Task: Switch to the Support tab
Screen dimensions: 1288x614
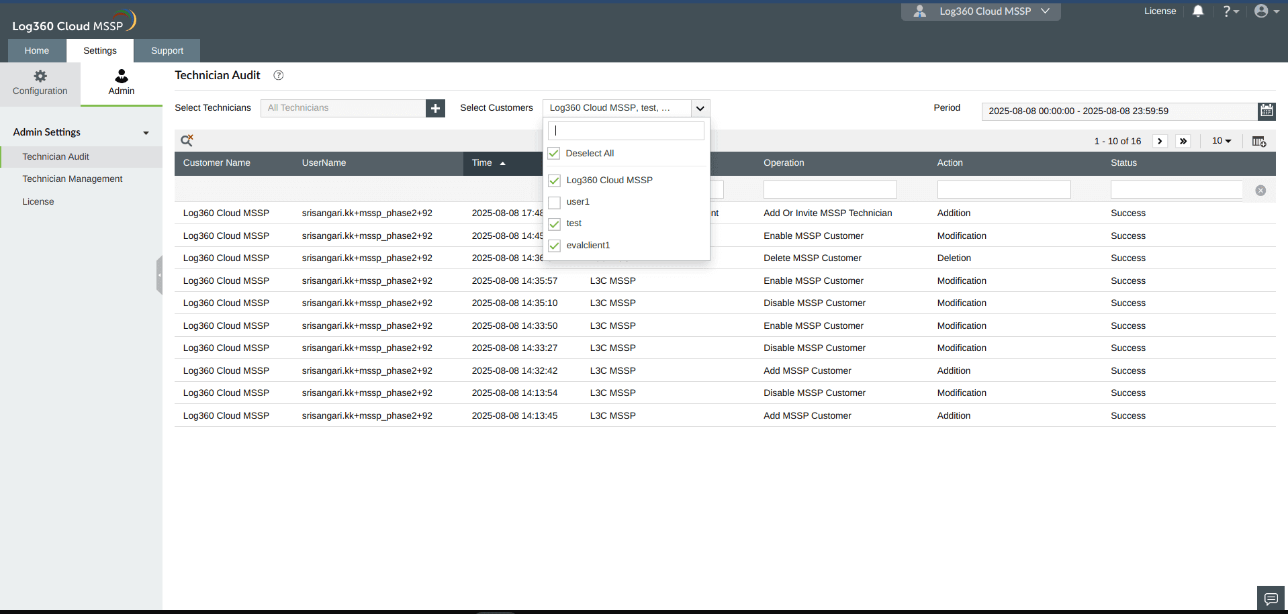Action: [167, 50]
